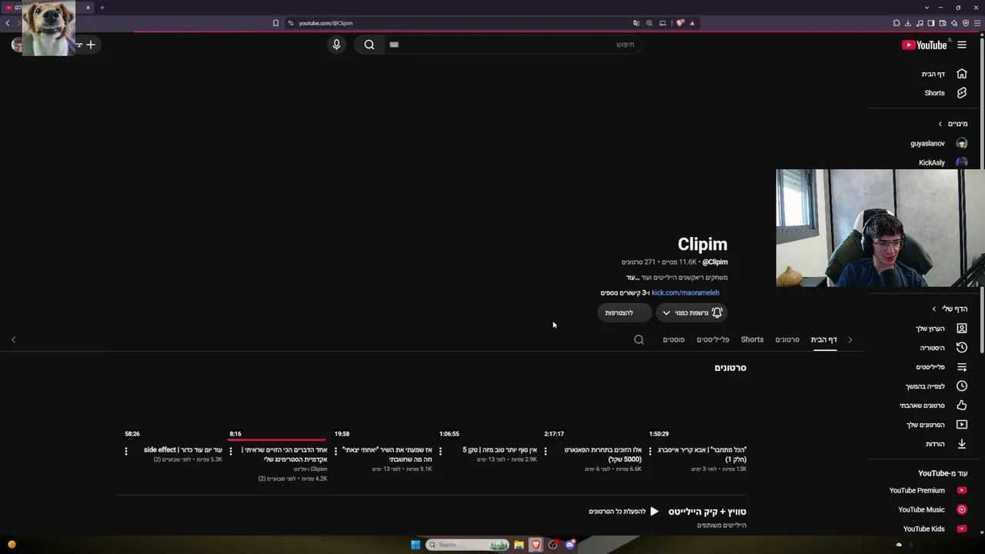985x554 pixels.
Task: Open the browser extensions puzzle icon
Action: coord(897,23)
